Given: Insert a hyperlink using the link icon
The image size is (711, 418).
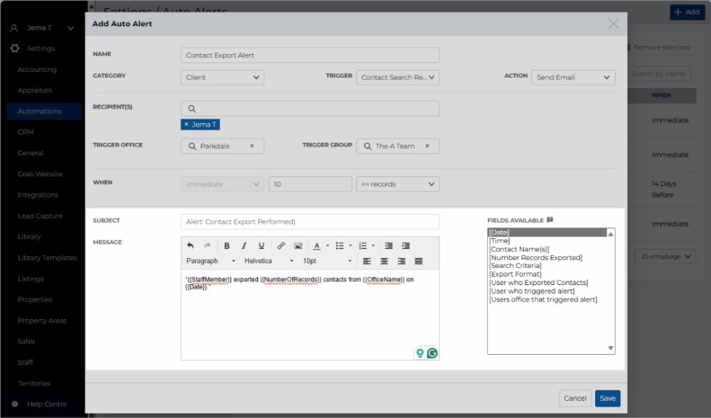Looking at the screenshot, I should 281,246.
